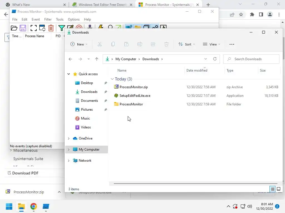
Task: Click the Open icon in Process Monitor toolbar
Action: pyautogui.click(x=14, y=28)
